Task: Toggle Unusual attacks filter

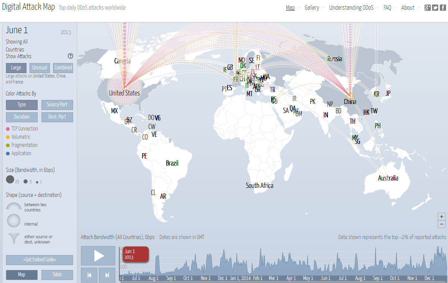Action: pyautogui.click(x=40, y=68)
